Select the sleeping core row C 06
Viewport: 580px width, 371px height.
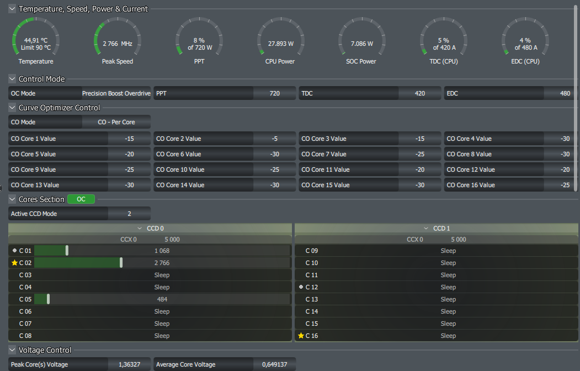(x=150, y=311)
